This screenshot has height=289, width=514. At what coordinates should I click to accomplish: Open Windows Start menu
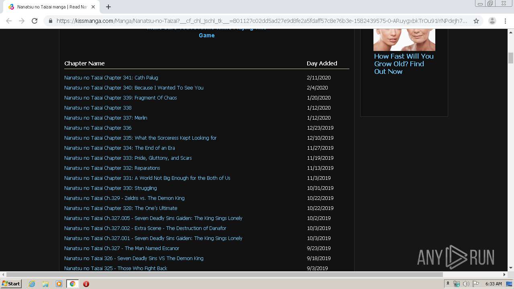tap(11, 284)
